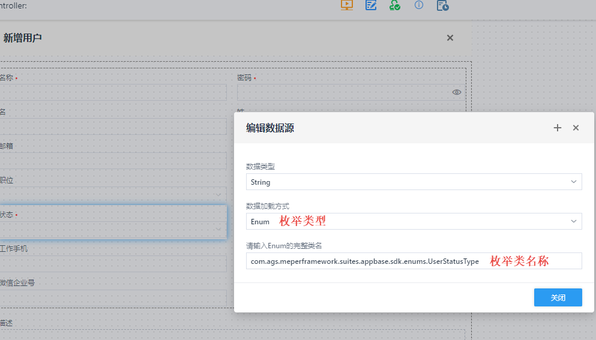Click the 数据类型 label

point(260,166)
